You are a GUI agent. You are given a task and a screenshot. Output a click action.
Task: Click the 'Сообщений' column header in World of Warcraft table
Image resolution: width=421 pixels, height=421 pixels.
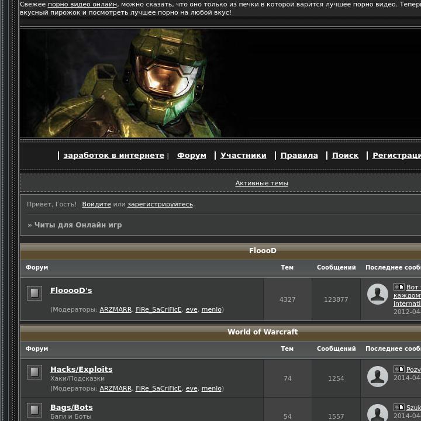point(336,348)
